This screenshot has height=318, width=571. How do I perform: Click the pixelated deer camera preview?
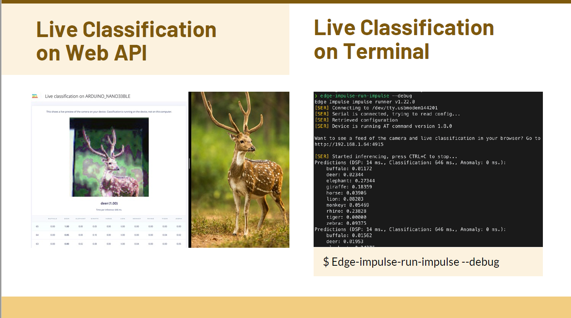[109, 157]
